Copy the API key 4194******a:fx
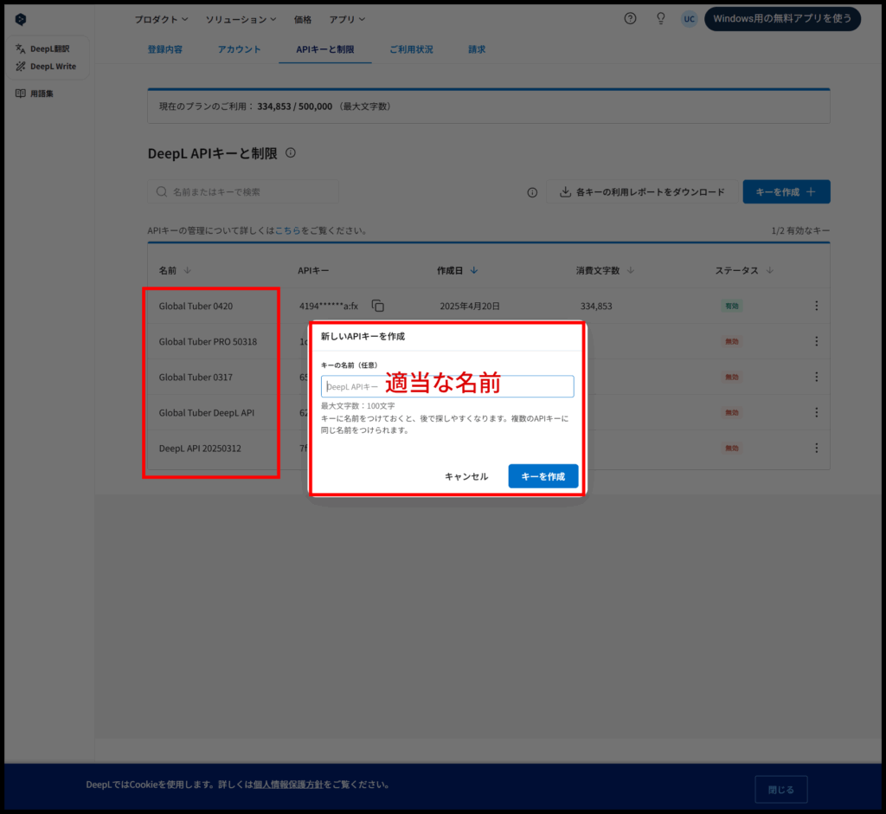 coord(378,306)
